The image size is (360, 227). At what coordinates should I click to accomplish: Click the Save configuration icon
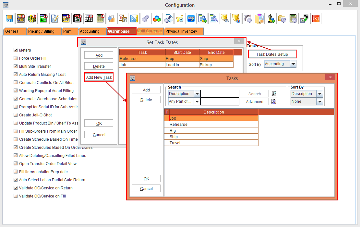pyautogui.click(x=9, y=18)
